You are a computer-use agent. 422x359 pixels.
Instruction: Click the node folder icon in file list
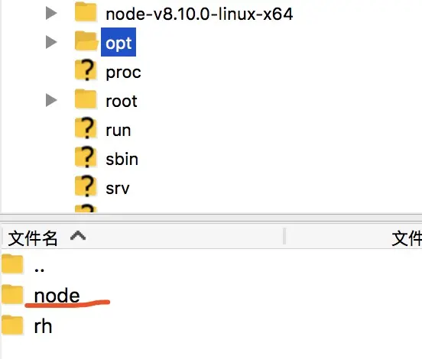12,295
